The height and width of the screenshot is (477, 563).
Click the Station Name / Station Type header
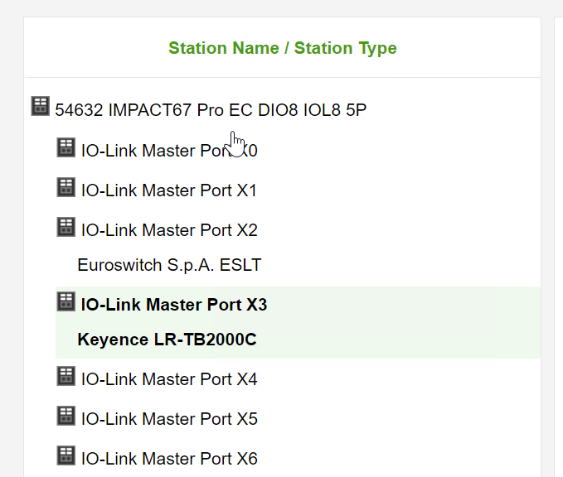(x=283, y=48)
